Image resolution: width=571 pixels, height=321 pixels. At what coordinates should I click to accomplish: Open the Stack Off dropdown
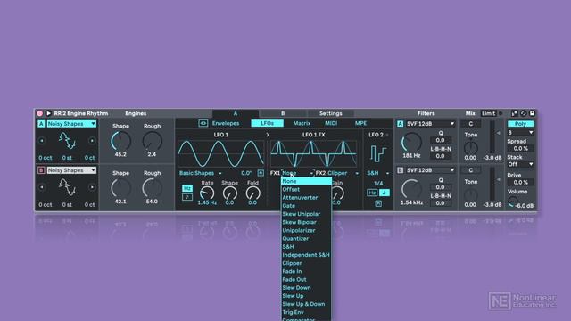pyautogui.click(x=520, y=164)
